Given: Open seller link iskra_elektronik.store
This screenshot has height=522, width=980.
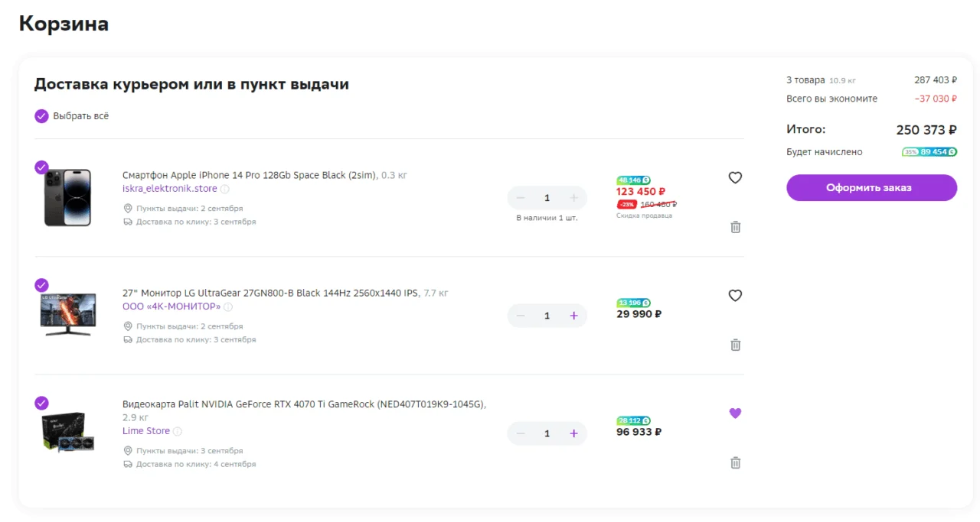Looking at the screenshot, I should (170, 189).
